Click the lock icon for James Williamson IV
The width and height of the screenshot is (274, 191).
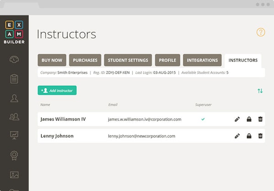tap(249, 119)
